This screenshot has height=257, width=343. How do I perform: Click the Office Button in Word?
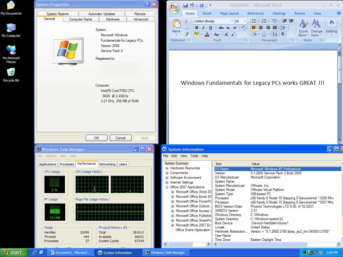pyautogui.click(x=174, y=8)
